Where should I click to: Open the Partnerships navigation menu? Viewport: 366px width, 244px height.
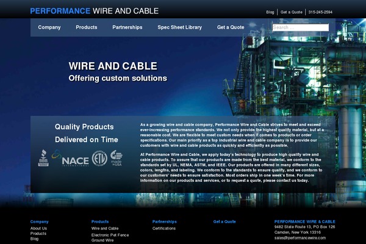click(127, 27)
